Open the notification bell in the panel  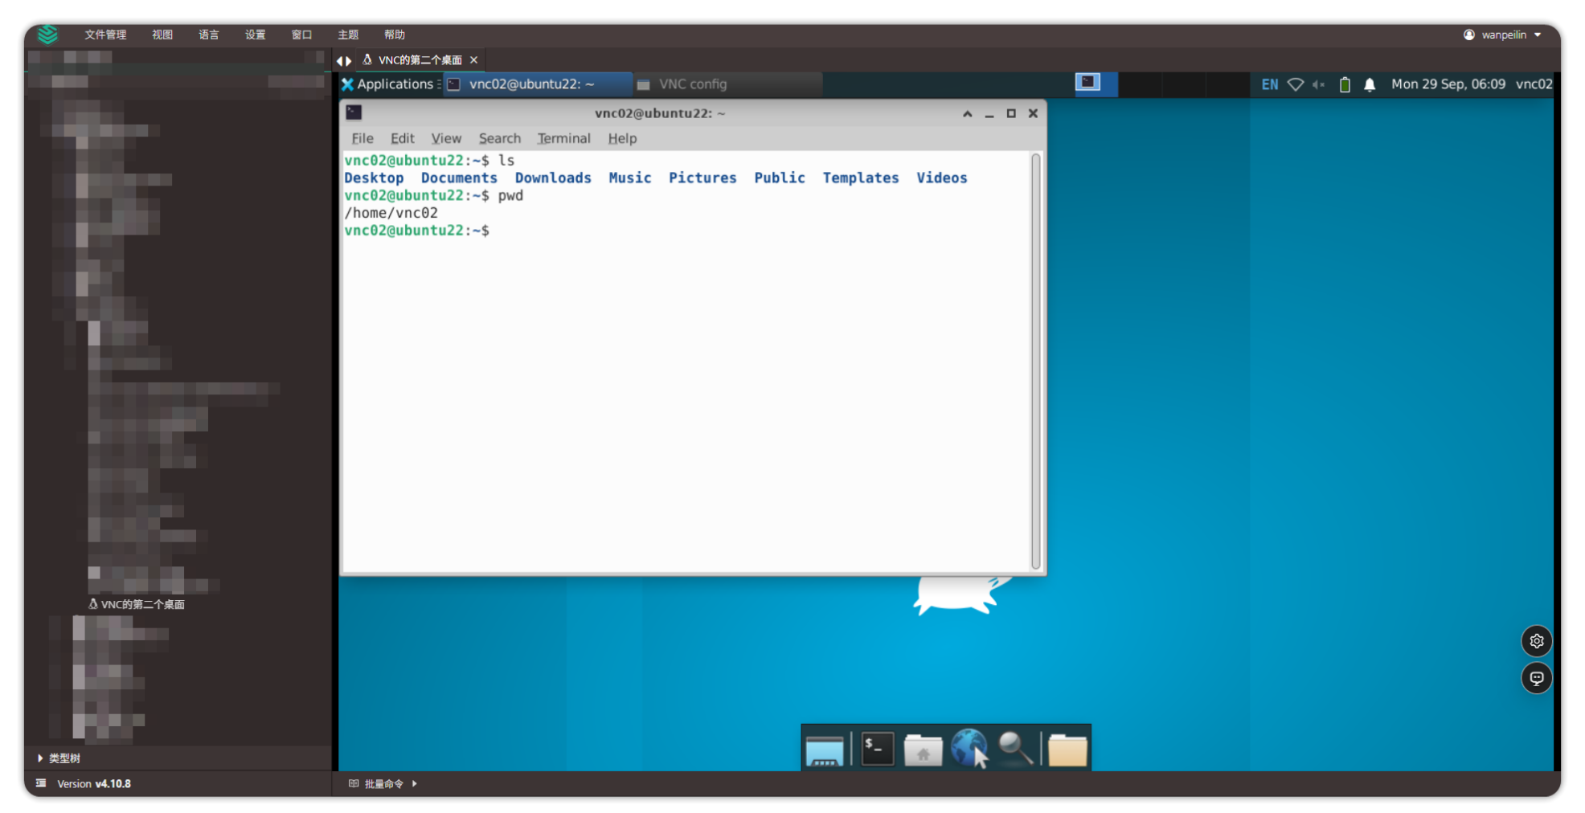1370,84
